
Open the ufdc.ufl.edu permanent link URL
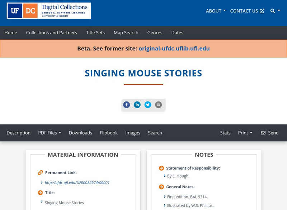(x=77, y=182)
